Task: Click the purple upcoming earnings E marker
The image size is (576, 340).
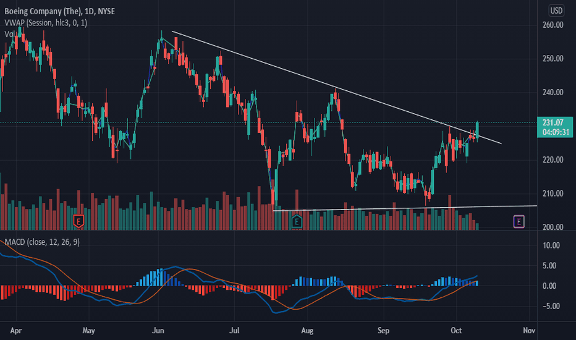Action: coord(519,221)
